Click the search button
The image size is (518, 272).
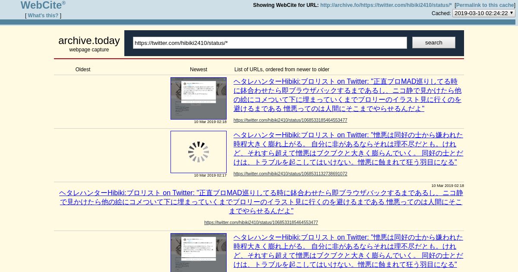[x=434, y=42]
